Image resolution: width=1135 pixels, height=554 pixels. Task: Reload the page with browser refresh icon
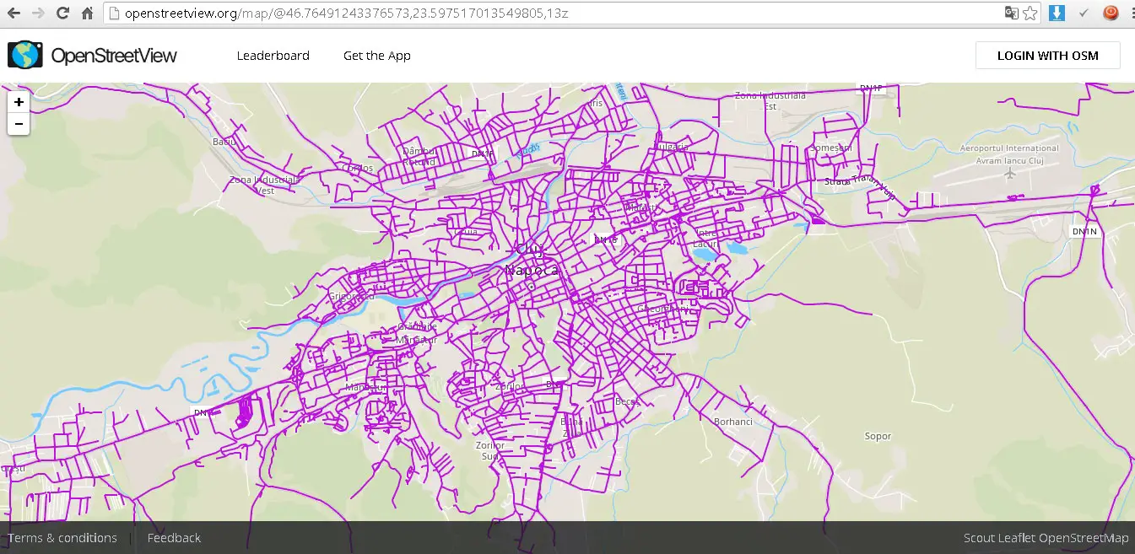[62, 13]
